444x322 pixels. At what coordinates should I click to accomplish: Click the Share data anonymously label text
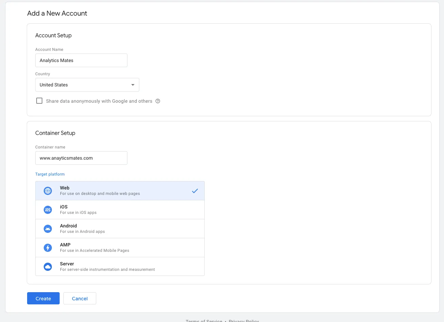tap(99, 101)
